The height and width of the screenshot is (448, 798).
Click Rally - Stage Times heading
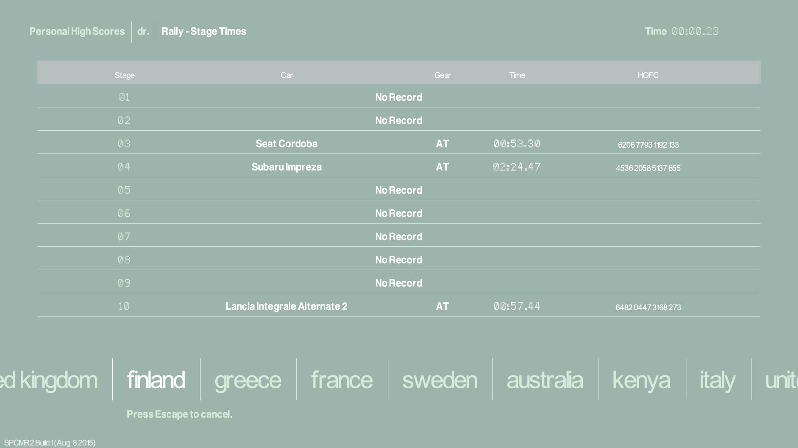coord(204,32)
